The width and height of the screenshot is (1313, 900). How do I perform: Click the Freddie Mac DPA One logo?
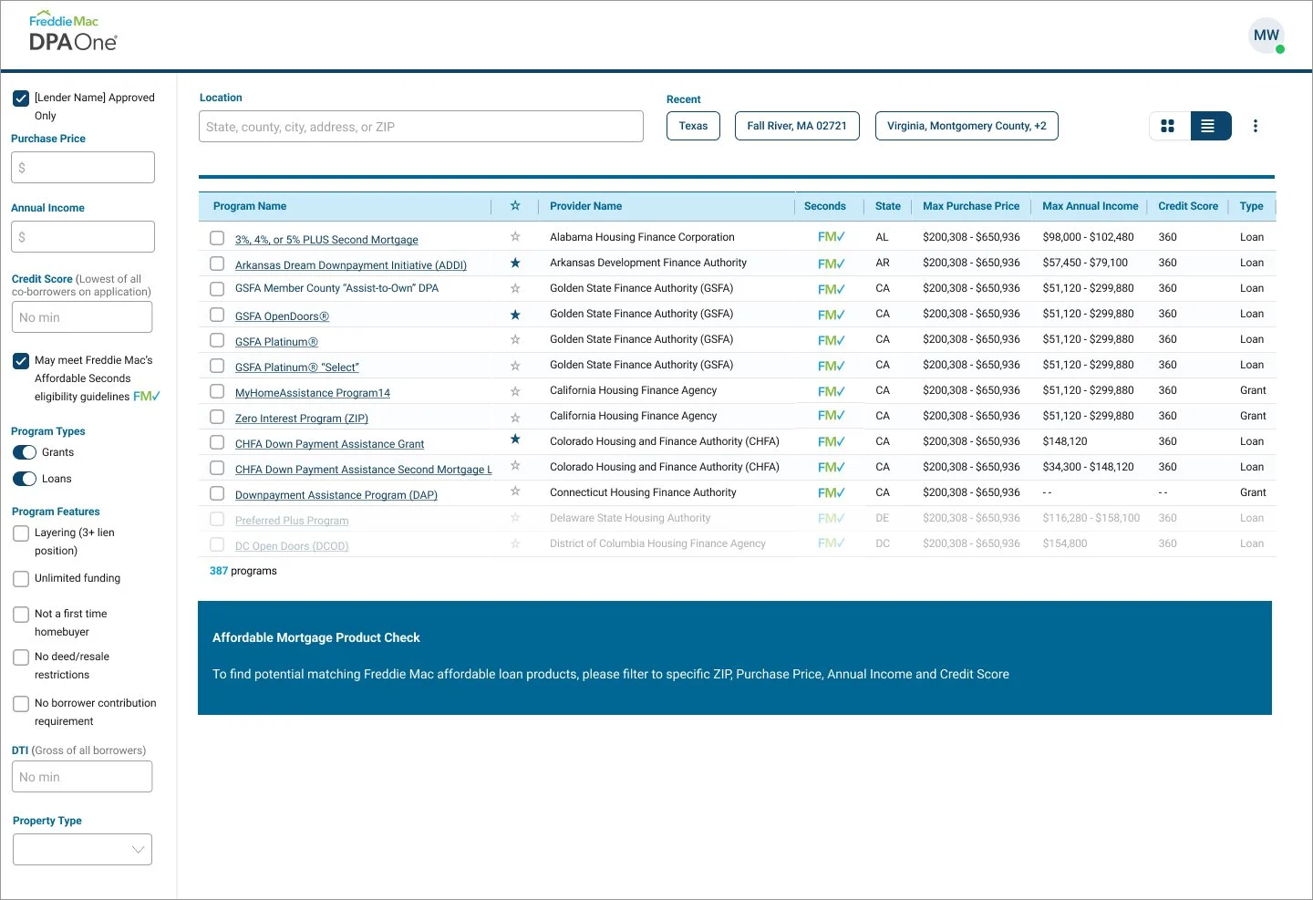point(73,33)
